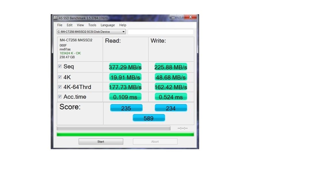Click the 4K-64Thrd read value 177.73 MB/s
Screen dimensions: 332x187
point(125,87)
